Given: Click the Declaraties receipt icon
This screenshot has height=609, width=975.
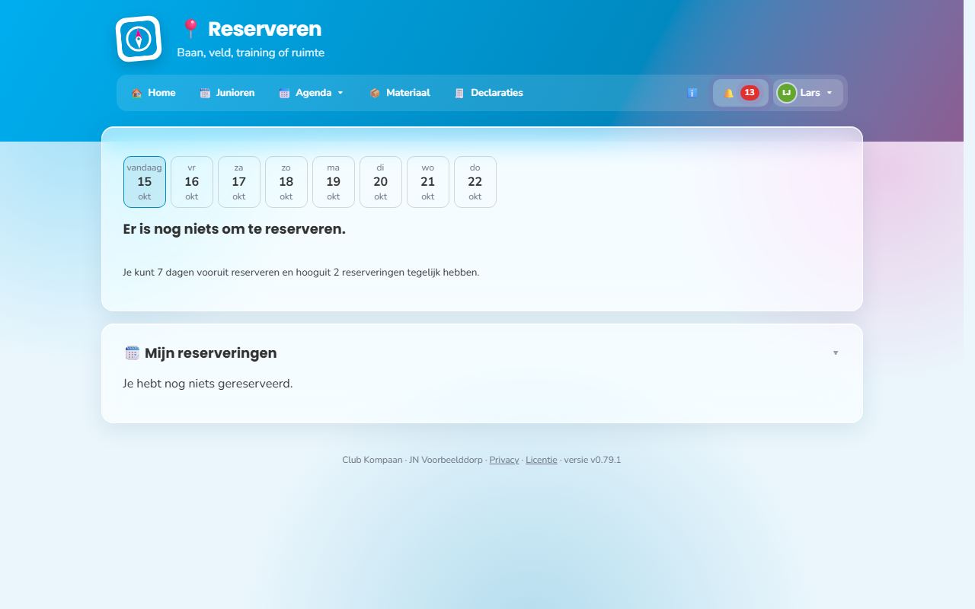Looking at the screenshot, I should tap(459, 93).
